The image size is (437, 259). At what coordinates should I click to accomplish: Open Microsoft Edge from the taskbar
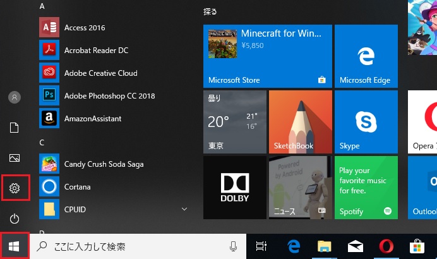pyautogui.click(x=294, y=246)
